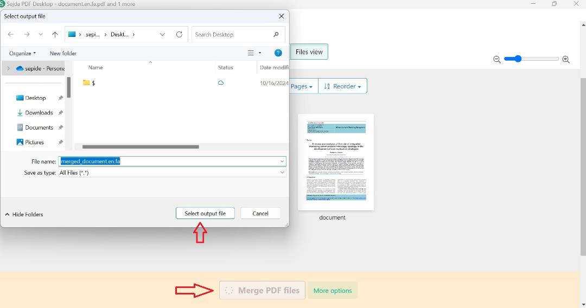Click the search magnifier icon
This screenshot has width=586, height=308.
pos(276,34)
